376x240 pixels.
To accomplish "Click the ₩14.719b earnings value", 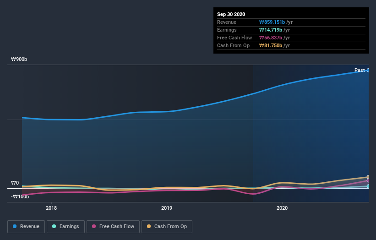I will tap(271, 30).
